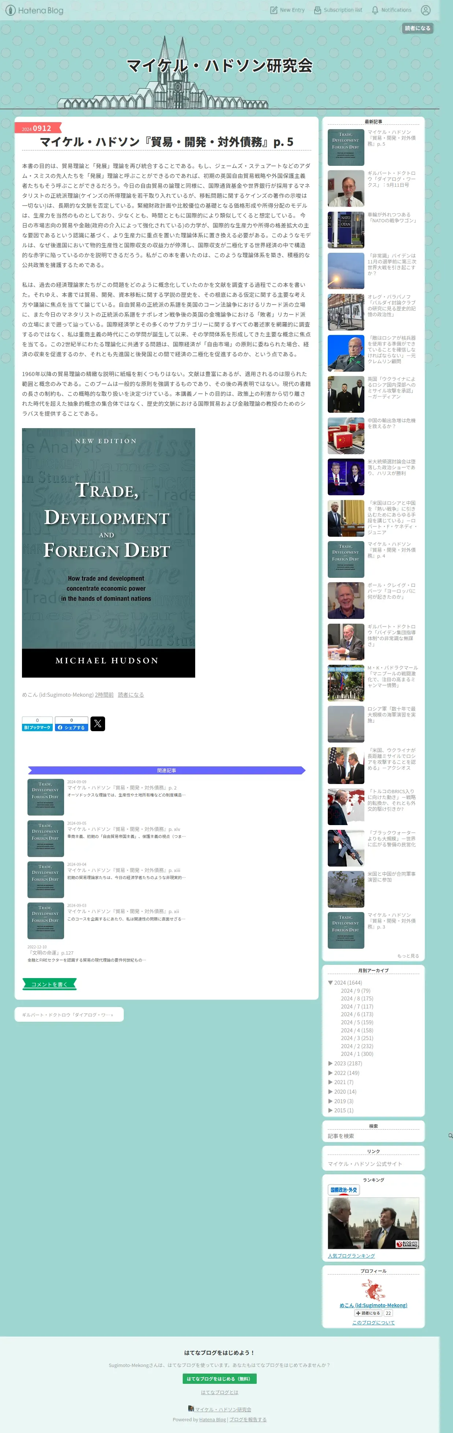Open archive month 2024 / 3 (251)
Screen dimensions: 453x1433
pos(357,1038)
